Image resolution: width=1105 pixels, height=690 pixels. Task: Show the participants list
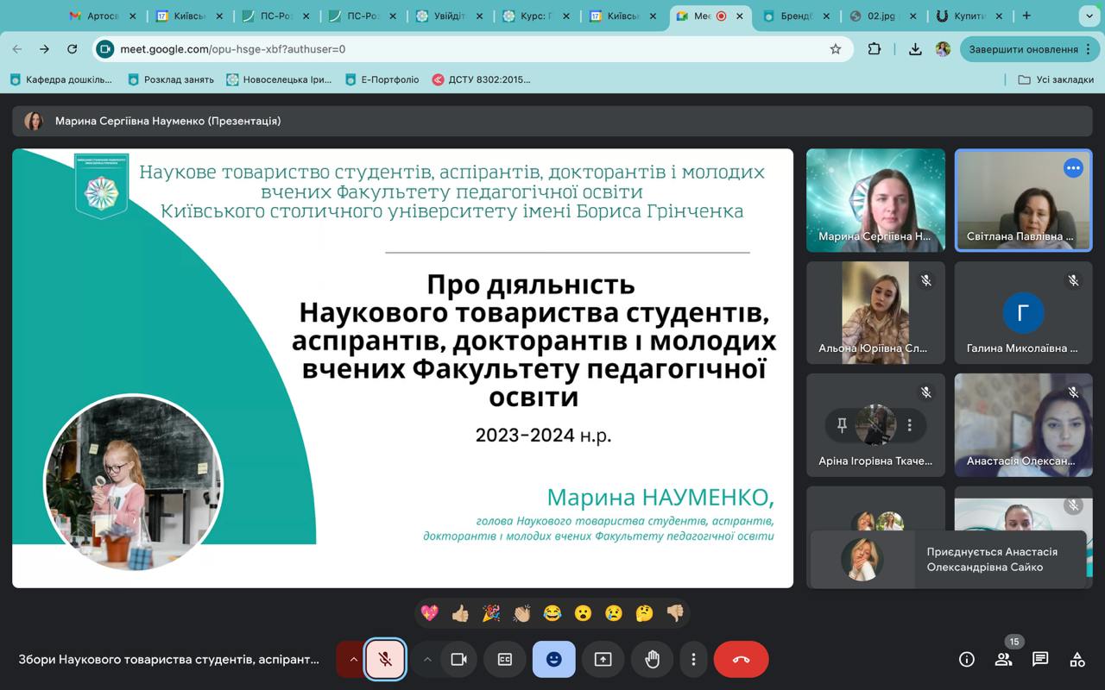click(x=1003, y=659)
